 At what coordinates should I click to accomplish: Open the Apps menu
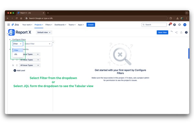81,25
